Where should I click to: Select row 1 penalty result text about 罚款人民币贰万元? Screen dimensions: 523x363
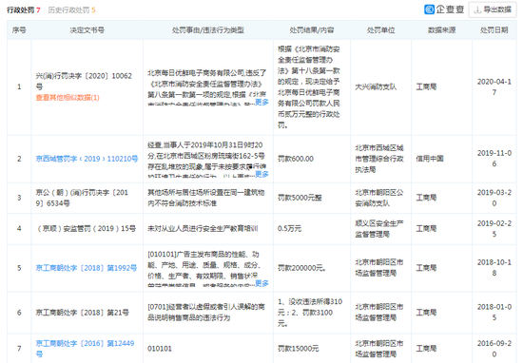click(309, 86)
